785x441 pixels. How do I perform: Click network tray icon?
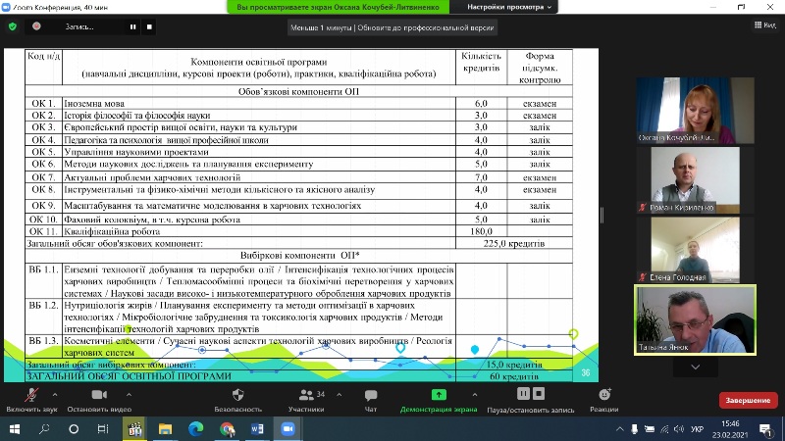[664, 429]
